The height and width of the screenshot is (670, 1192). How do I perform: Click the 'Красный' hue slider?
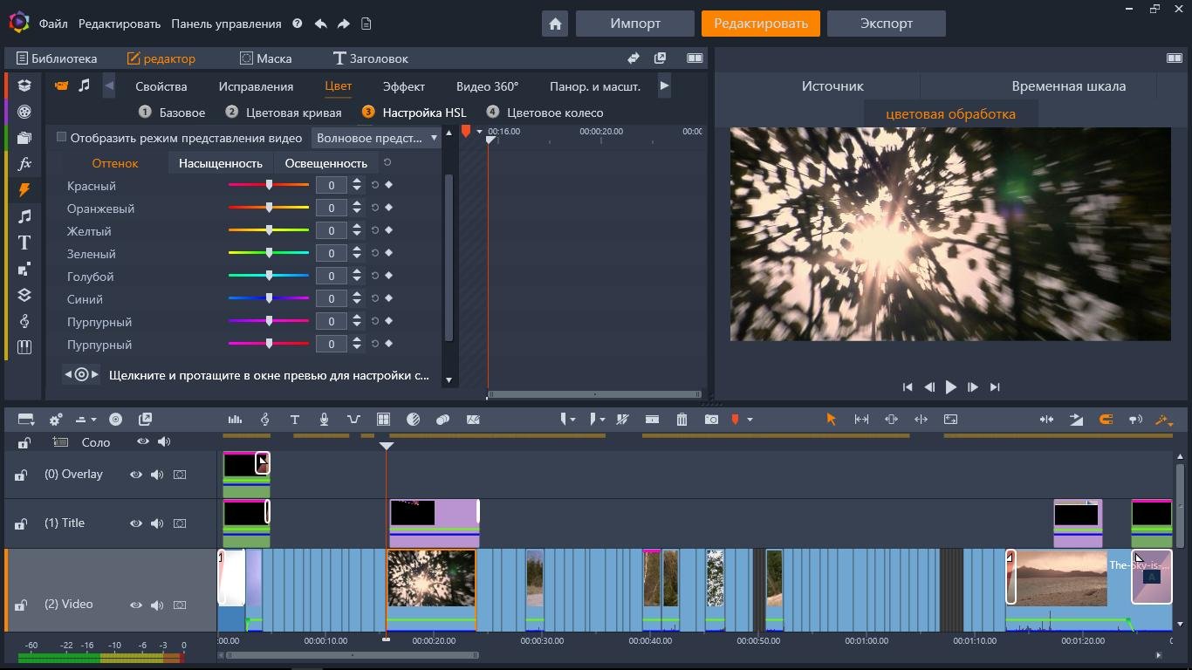(269, 185)
